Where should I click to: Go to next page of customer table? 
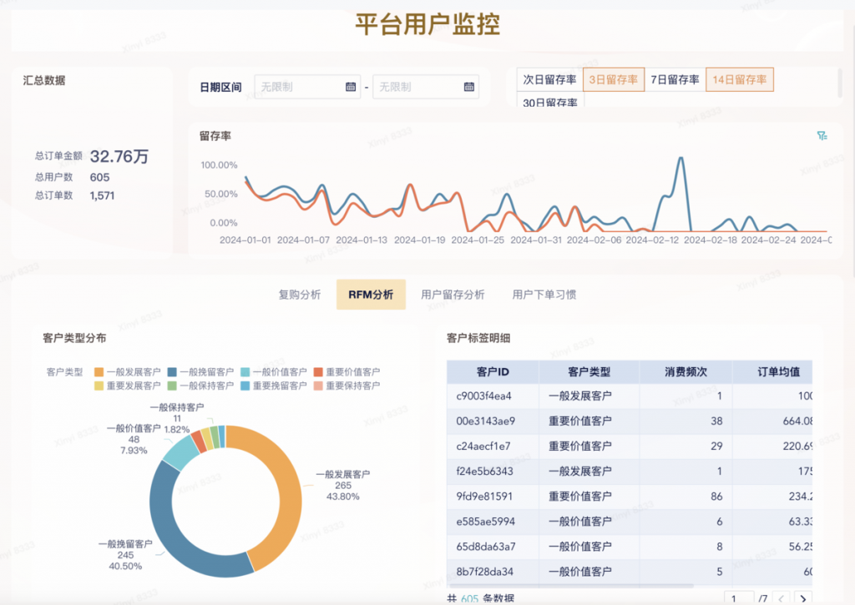[x=803, y=598]
